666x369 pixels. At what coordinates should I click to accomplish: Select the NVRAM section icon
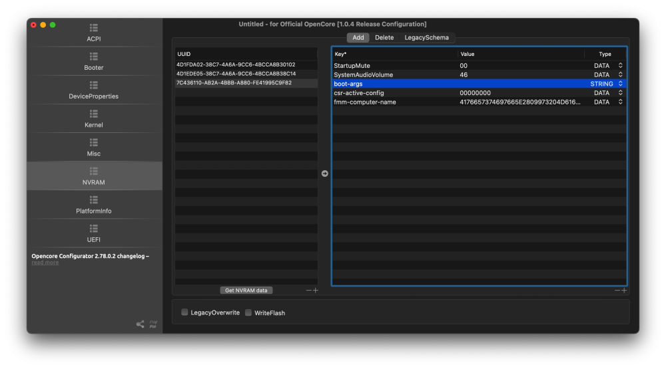(x=93, y=172)
